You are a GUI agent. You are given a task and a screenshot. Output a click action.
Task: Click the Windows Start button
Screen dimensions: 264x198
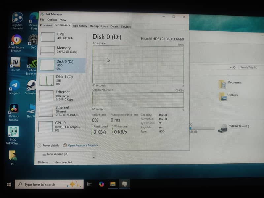9,184
